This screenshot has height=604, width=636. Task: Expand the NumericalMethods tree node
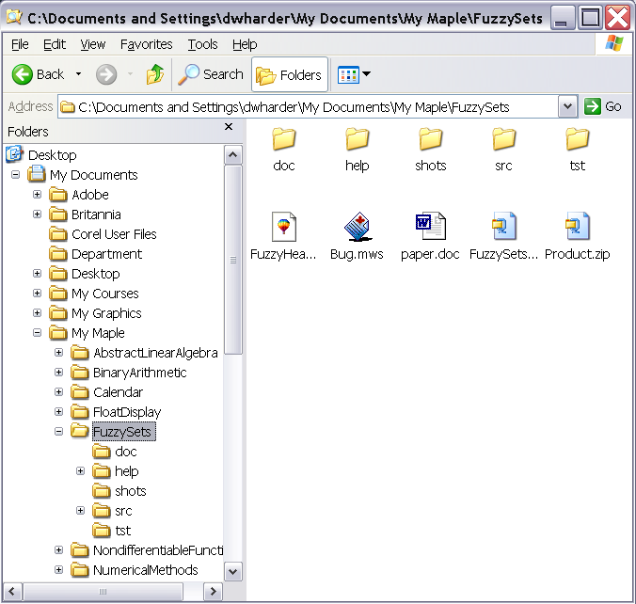click(x=59, y=570)
